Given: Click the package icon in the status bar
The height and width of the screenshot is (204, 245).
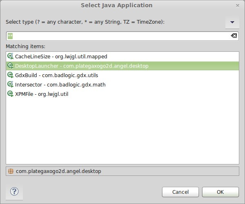Looking at the screenshot, I should [11, 171].
